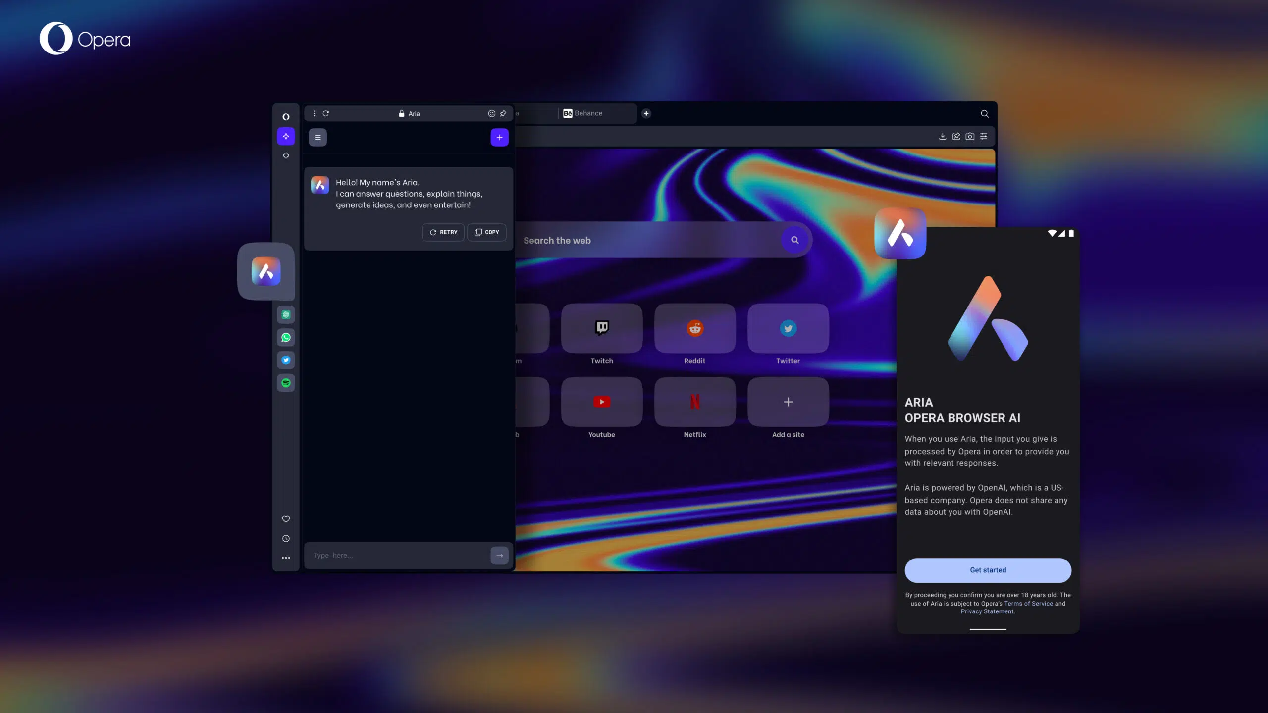
Task: Click the search input field in browser
Action: 653,240
